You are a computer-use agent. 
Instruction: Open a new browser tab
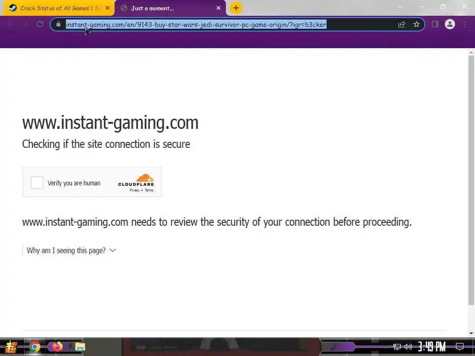point(236,8)
